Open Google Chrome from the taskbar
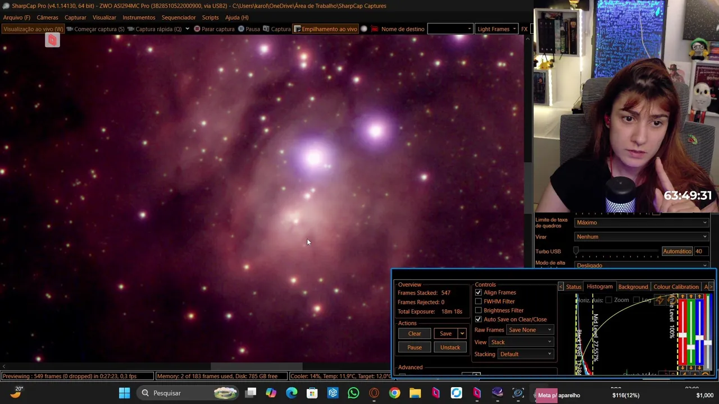This screenshot has height=404, width=719. pos(394,393)
